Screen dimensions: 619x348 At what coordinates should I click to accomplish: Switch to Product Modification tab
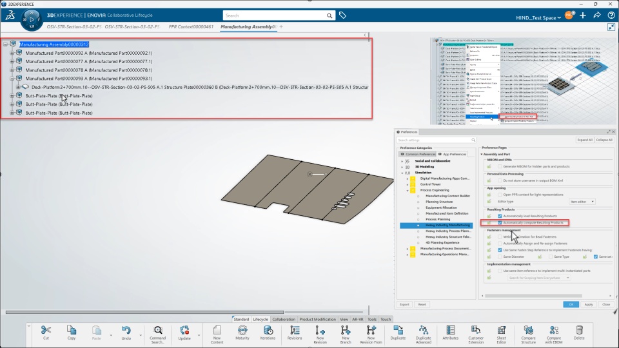pos(317,319)
